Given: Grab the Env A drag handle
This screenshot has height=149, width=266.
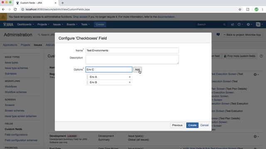Looking at the screenshot, I should point(87,77).
